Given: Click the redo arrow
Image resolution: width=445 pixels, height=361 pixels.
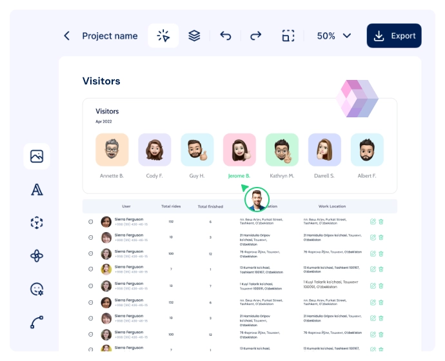Looking at the screenshot, I should pyautogui.click(x=256, y=36).
